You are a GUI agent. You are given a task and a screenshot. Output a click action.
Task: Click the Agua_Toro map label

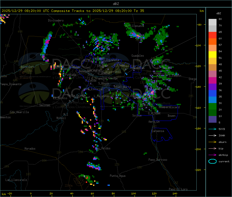tap(28, 67)
